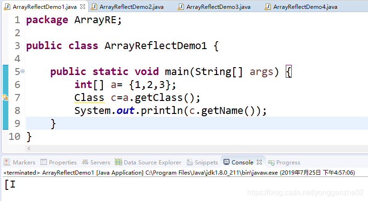Click the warning marker icon on line 7
The image size is (368, 201).
point(6,97)
